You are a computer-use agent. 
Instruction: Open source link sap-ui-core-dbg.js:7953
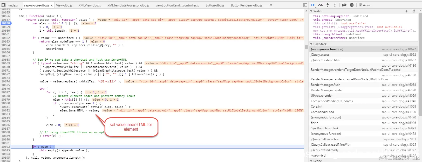400,139
